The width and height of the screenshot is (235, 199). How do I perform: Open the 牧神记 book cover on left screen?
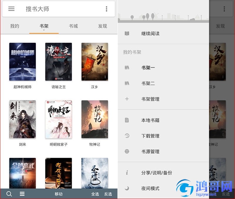click(x=95, y=119)
